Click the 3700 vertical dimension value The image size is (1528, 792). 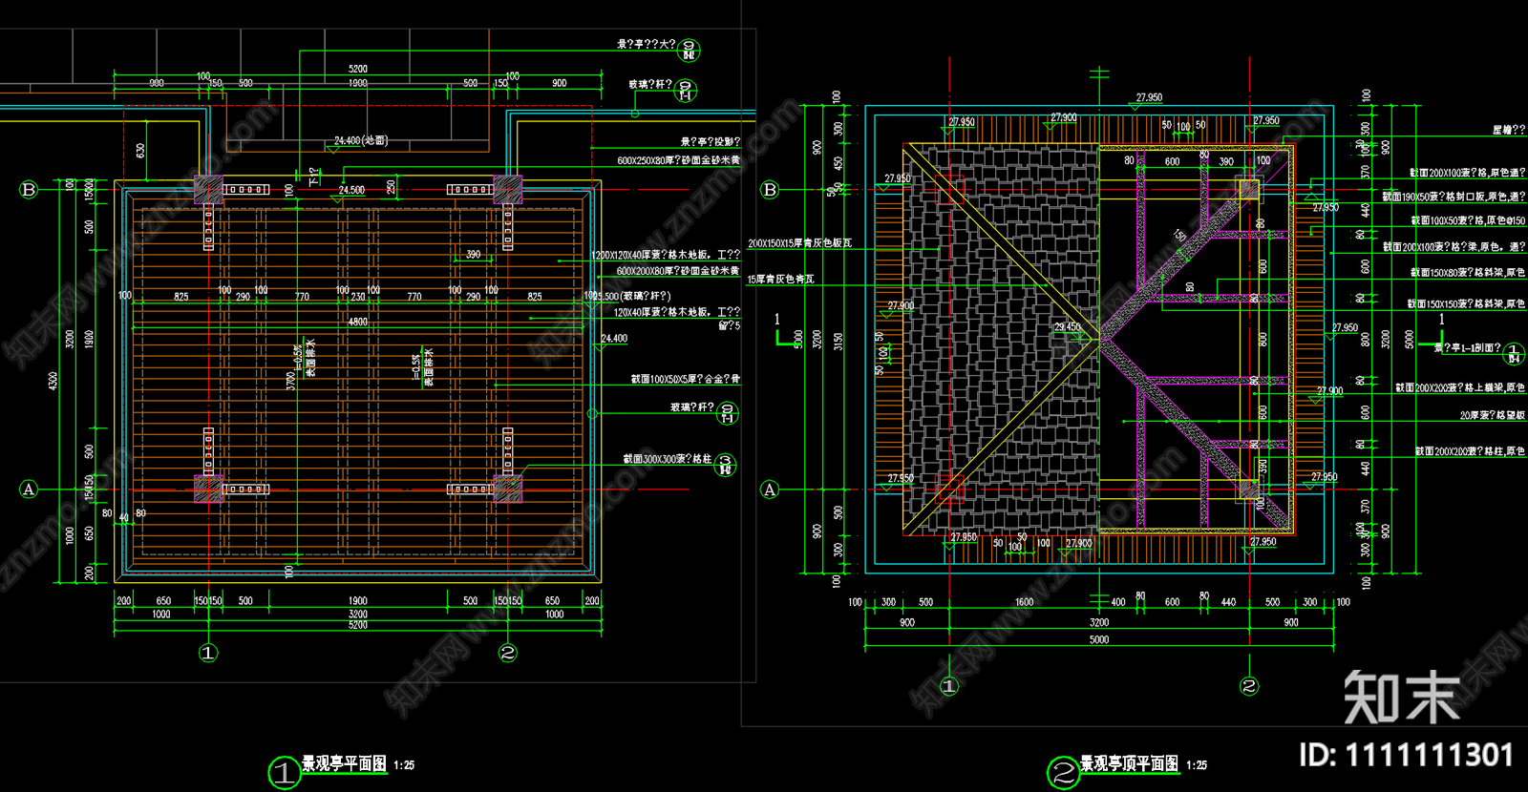291,380
